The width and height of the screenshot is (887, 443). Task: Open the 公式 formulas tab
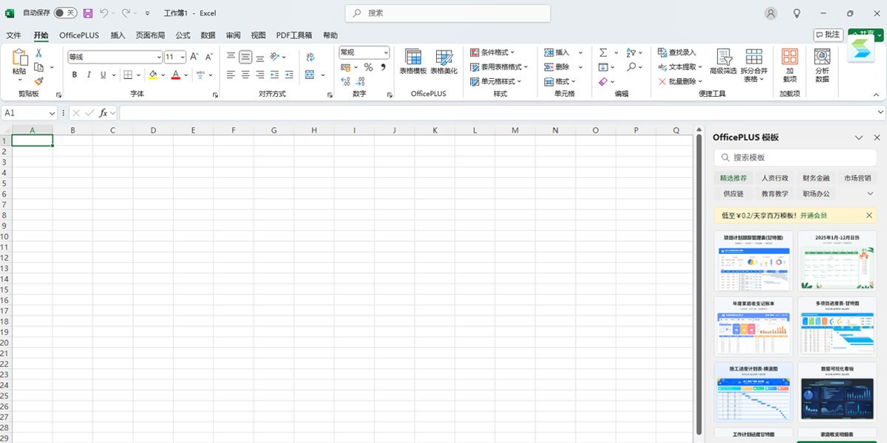click(183, 35)
